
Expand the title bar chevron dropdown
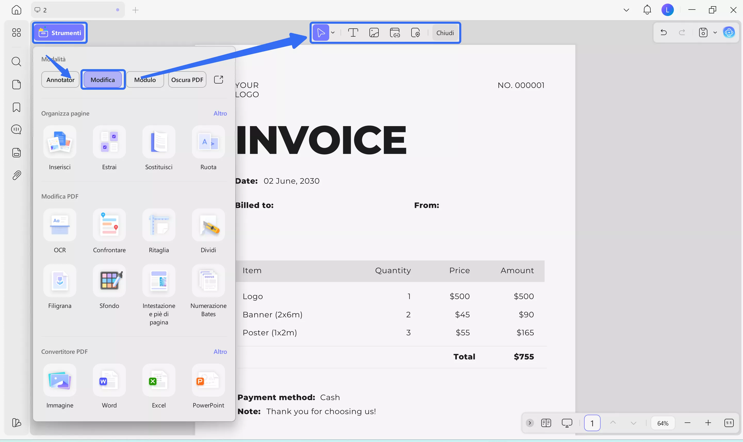point(626,10)
